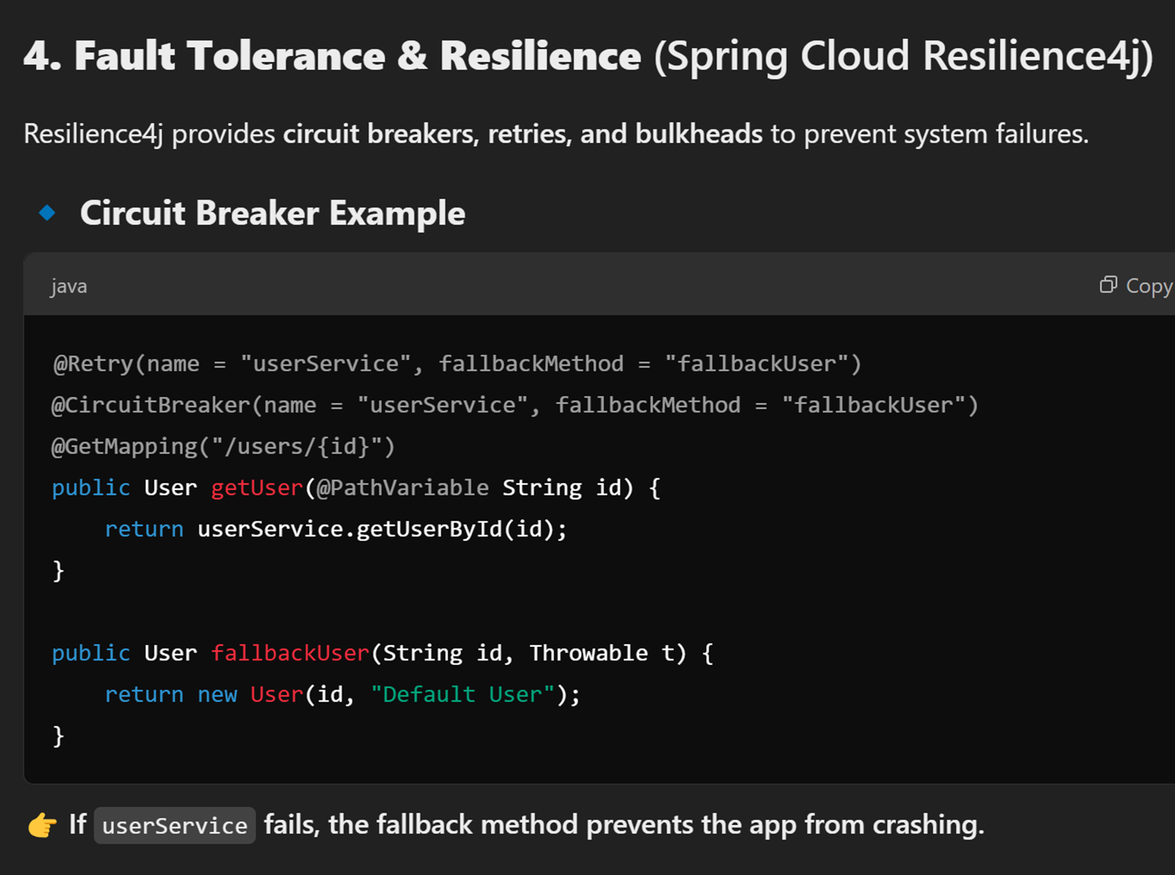1175x875 pixels.
Task: Click the Circuit Breaker Example heading
Action: (272, 214)
